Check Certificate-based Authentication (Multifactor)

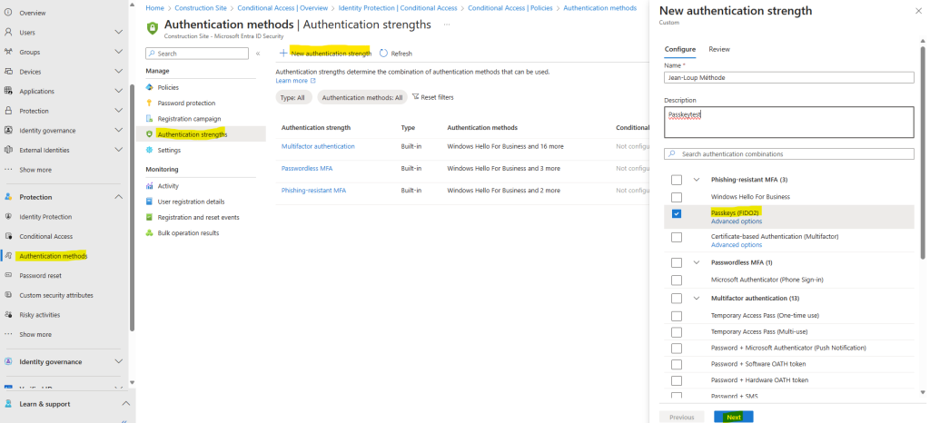click(x=676, y=237)
